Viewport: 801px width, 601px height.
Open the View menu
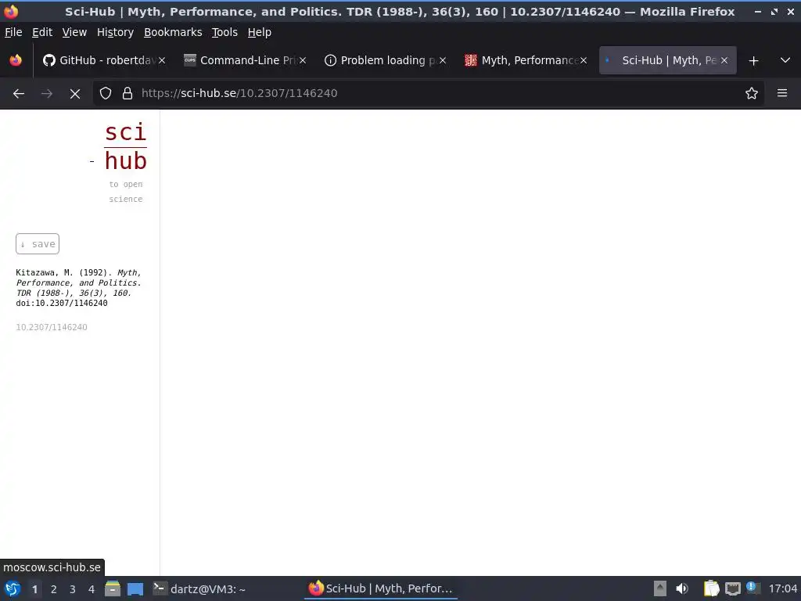(x=74, y=32)
